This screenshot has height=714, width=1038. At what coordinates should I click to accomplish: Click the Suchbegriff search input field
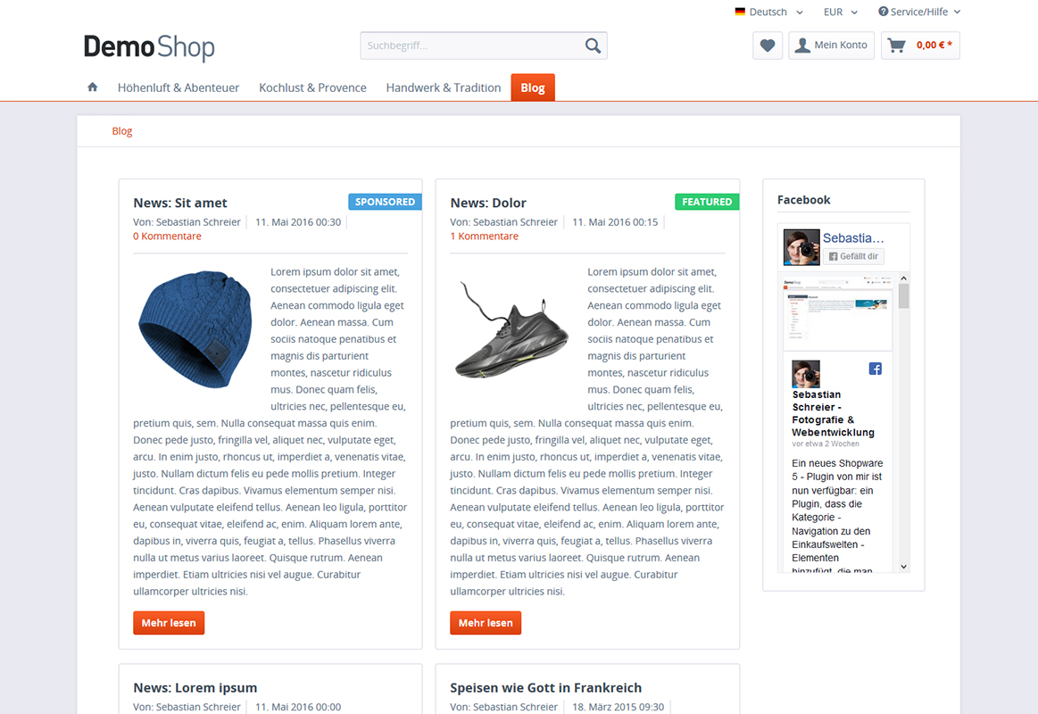coord(471,46)
